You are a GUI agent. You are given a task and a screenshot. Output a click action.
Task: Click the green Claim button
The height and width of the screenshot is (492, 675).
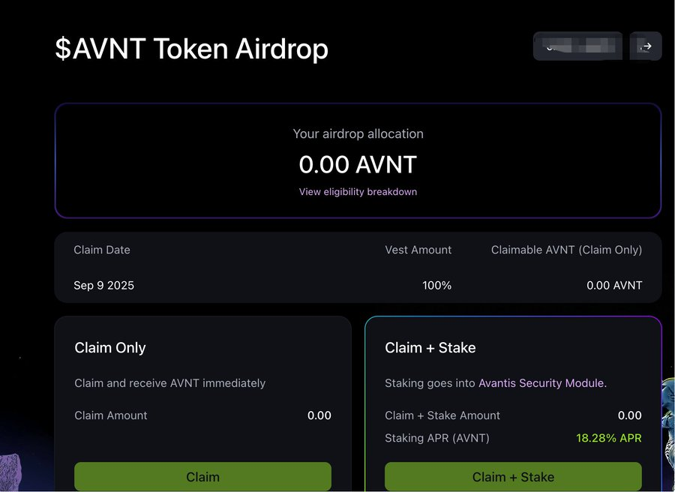click(202, 476)
